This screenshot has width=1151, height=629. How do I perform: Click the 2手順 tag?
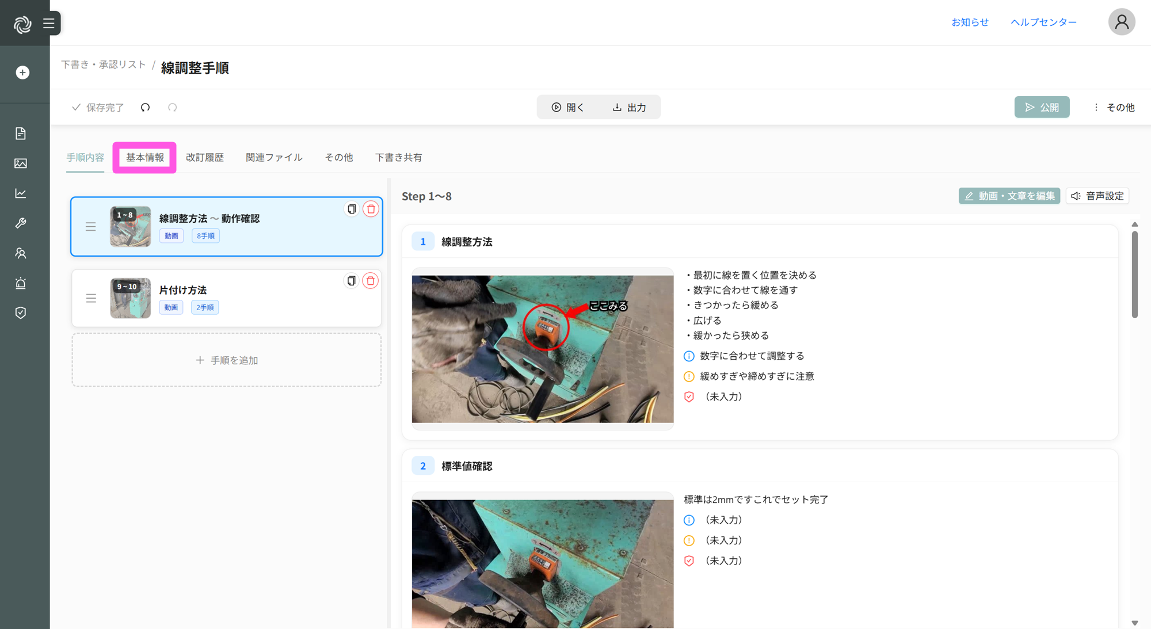coord(205,308)
